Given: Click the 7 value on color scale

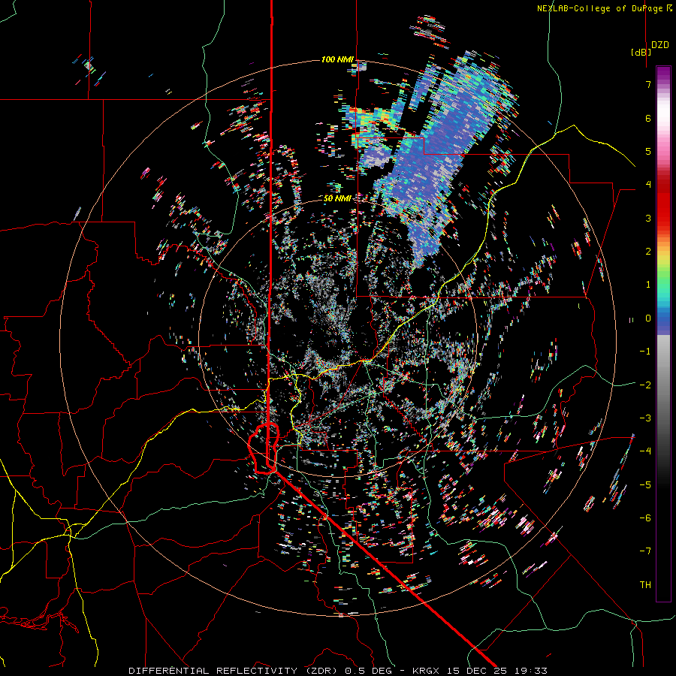Looking at the screenshot, I should pos(648,84).
